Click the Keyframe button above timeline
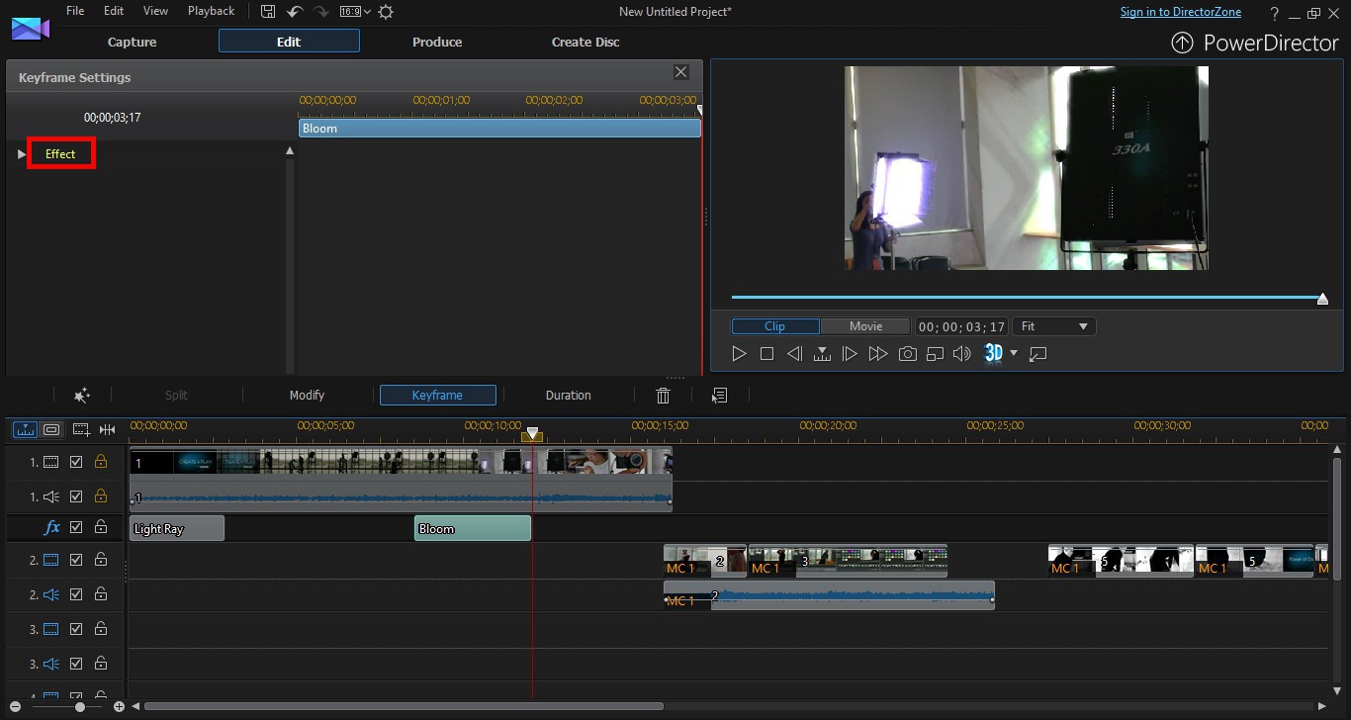1351x720 pixels. click(437, 395)
